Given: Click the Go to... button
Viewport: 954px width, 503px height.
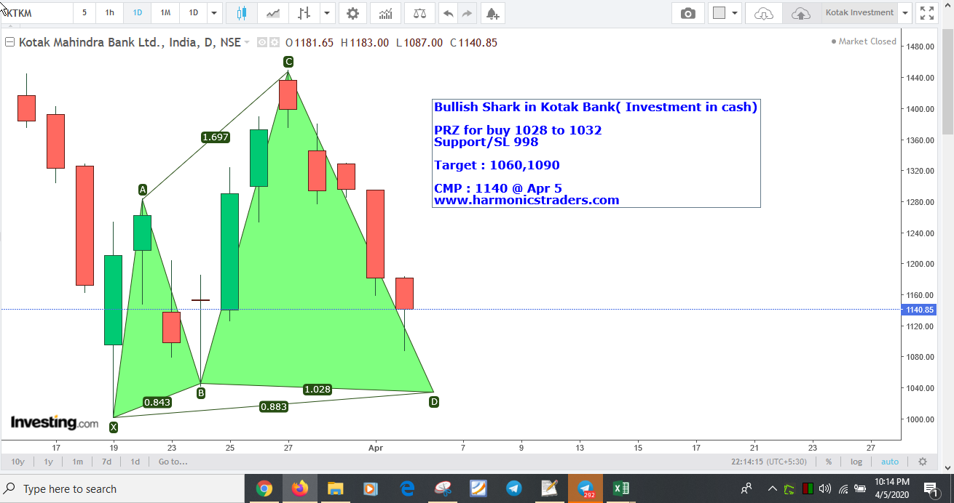Looking at the screenshot, I should point(172,461).
